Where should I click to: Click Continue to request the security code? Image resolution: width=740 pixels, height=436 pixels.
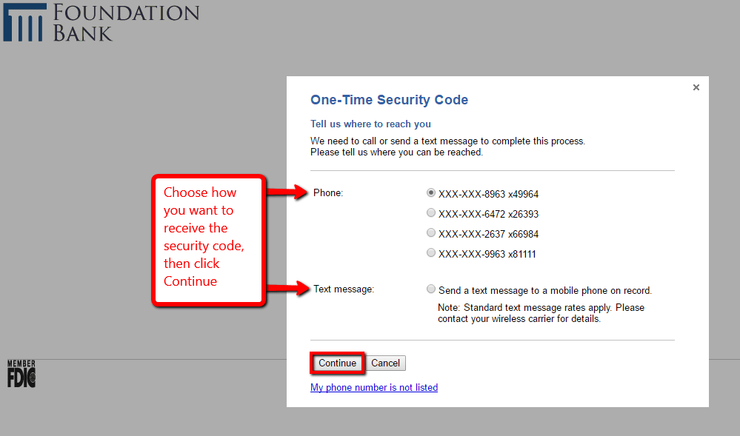coord(337,363)
